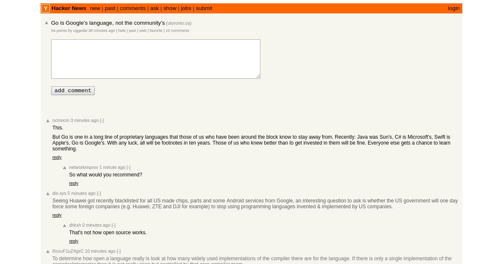Collapse networkimprov's comment with [-]

129,167
